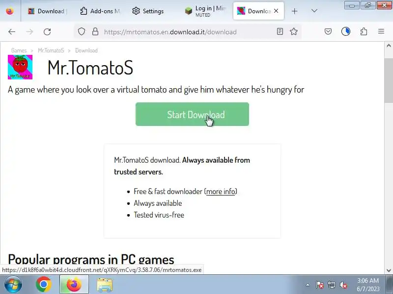Click the Download breadcrumb link

coord(86,50)
